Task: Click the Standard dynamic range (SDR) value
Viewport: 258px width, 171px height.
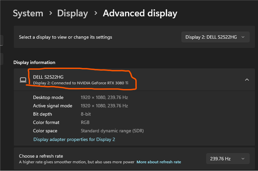Action: [x=112, y=131]
